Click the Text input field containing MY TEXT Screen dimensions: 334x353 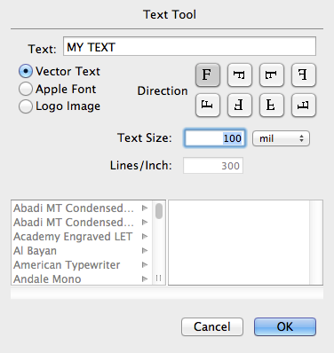(189, 46)
